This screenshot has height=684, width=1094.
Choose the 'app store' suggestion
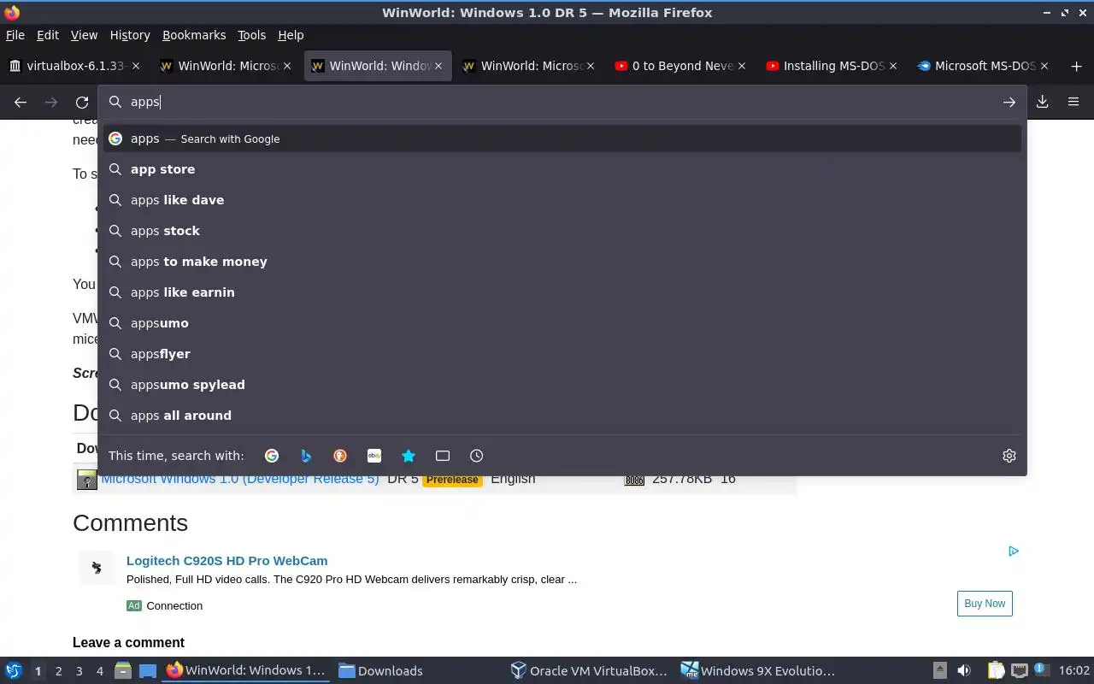tap(562, 169)
